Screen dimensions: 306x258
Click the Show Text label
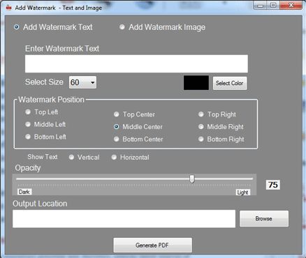coord(43,157)
